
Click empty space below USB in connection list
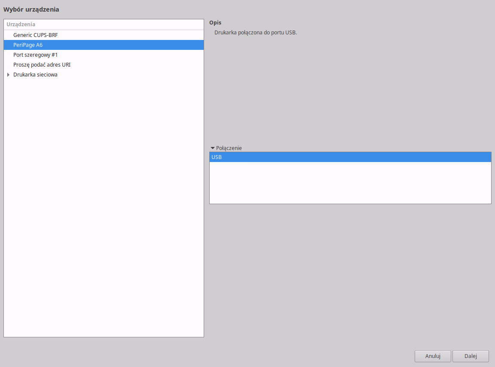point(350,183)
